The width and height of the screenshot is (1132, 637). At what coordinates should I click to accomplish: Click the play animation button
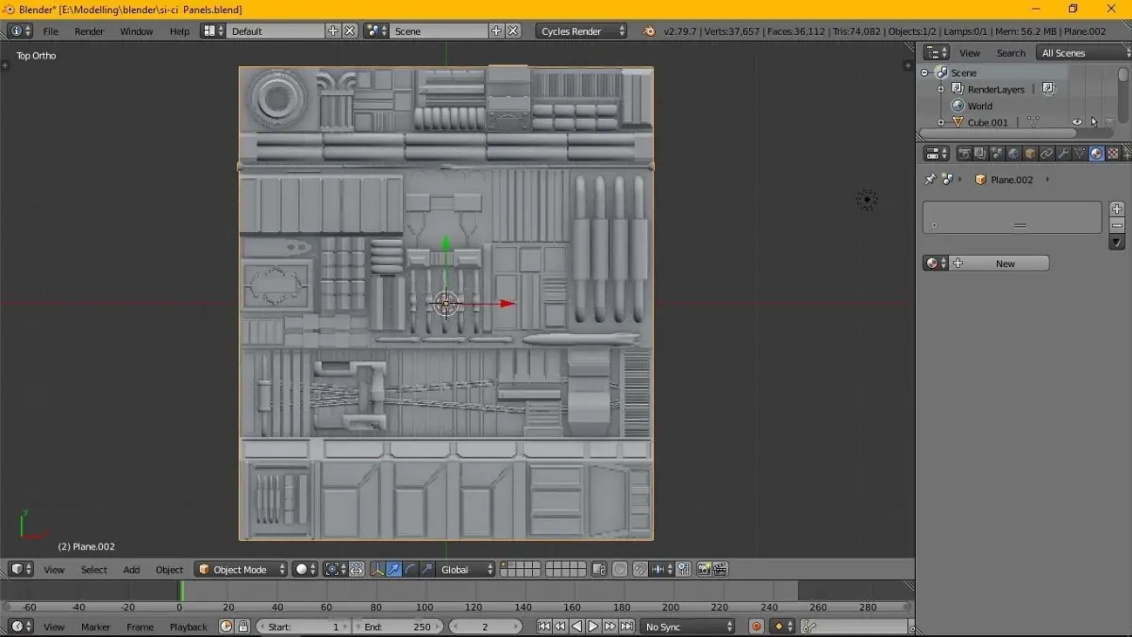pyautogui.click(x=593, y=627)
